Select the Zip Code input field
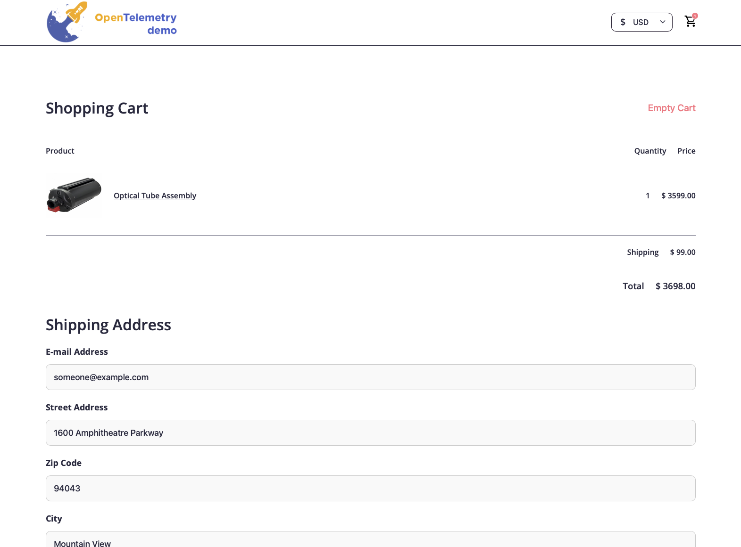The image size is (741, 547). pos(370,488)
